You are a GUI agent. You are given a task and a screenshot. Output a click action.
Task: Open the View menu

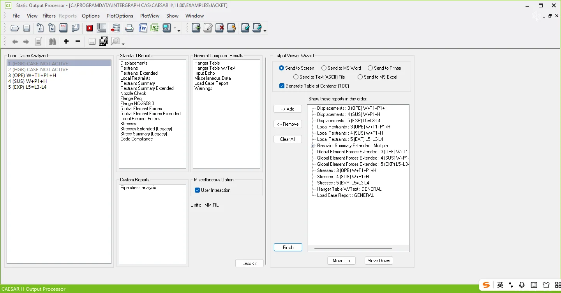coord(32,16)
